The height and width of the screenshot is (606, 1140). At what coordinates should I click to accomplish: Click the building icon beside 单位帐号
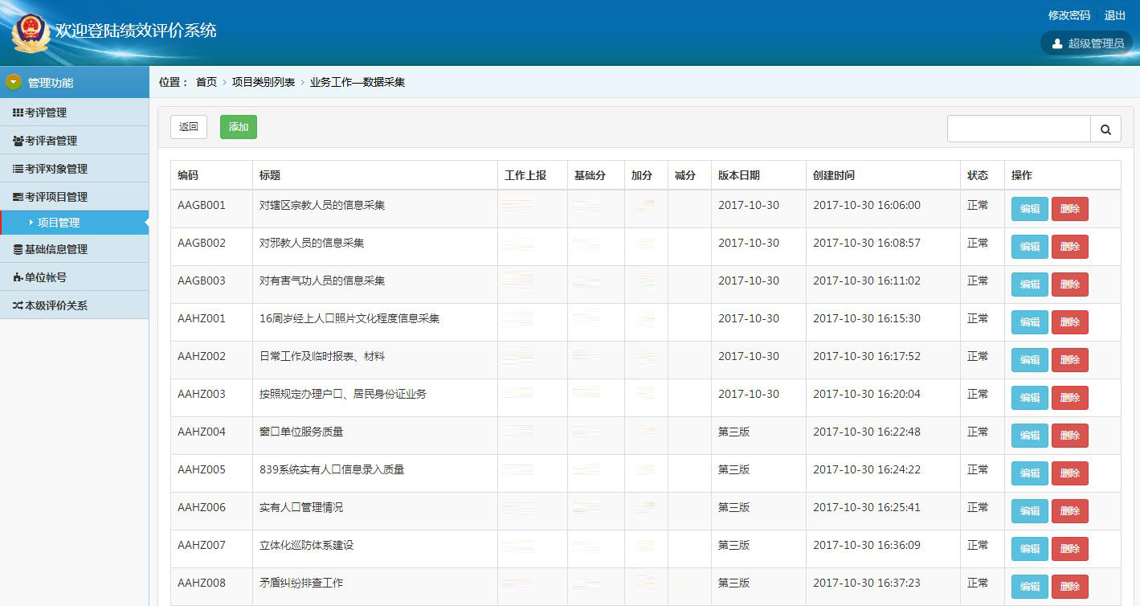coord(16,276)
